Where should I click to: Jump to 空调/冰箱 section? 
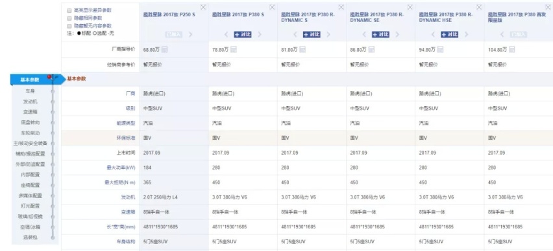coord(30,227)
